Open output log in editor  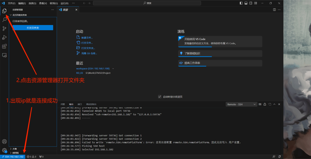coord(270,104)
